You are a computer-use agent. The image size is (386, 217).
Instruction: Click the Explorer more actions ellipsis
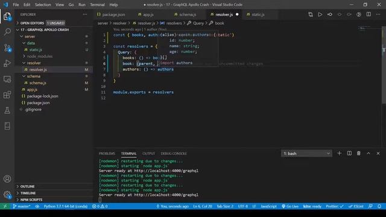pos(85,14)
